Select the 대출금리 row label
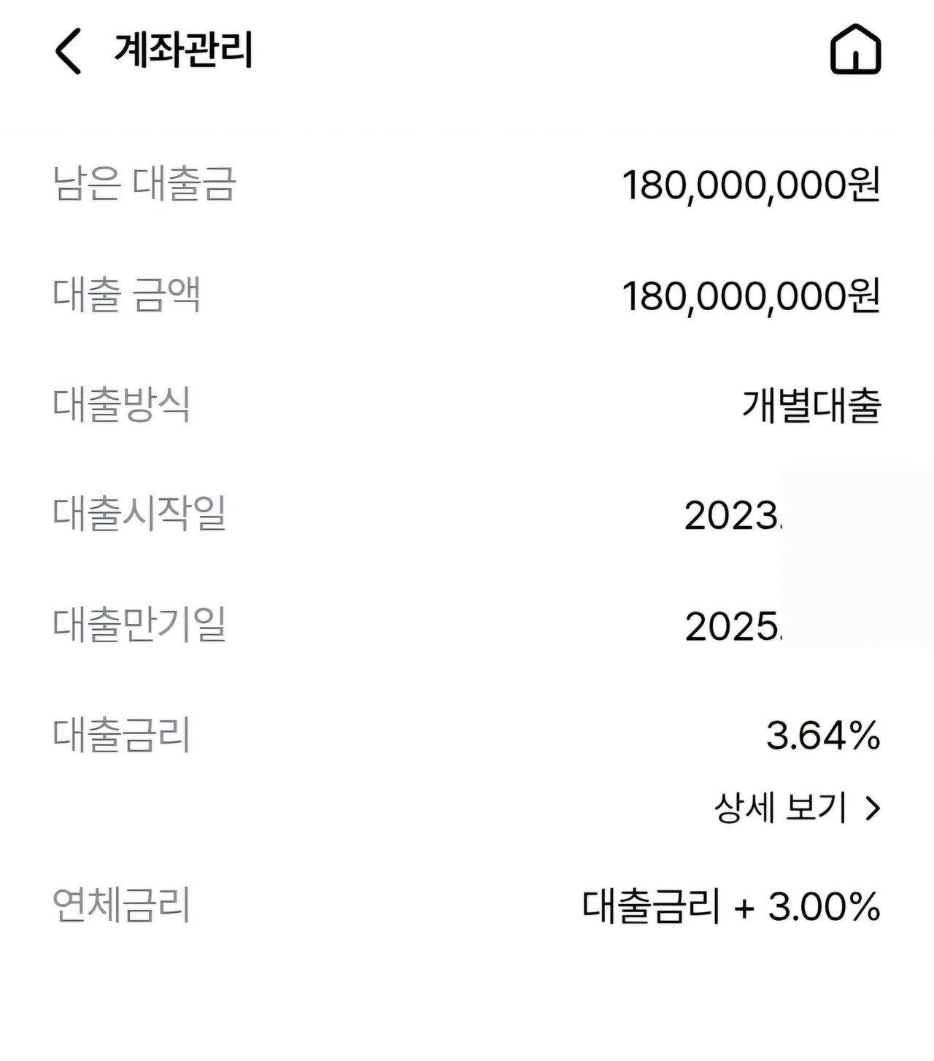Image resolution: width=934 pixels, height=1061 pixels. pyautogui.click(x=121, y=735)
